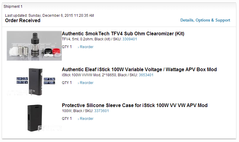The image size is (239, 142).
Task: Follow SKU link 3653401
Action: click(x=146, y=75)
